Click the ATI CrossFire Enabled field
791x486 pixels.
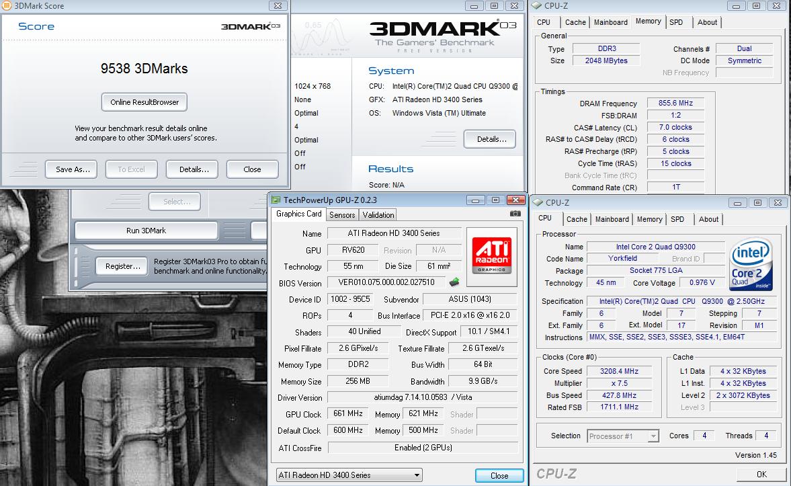423,448
